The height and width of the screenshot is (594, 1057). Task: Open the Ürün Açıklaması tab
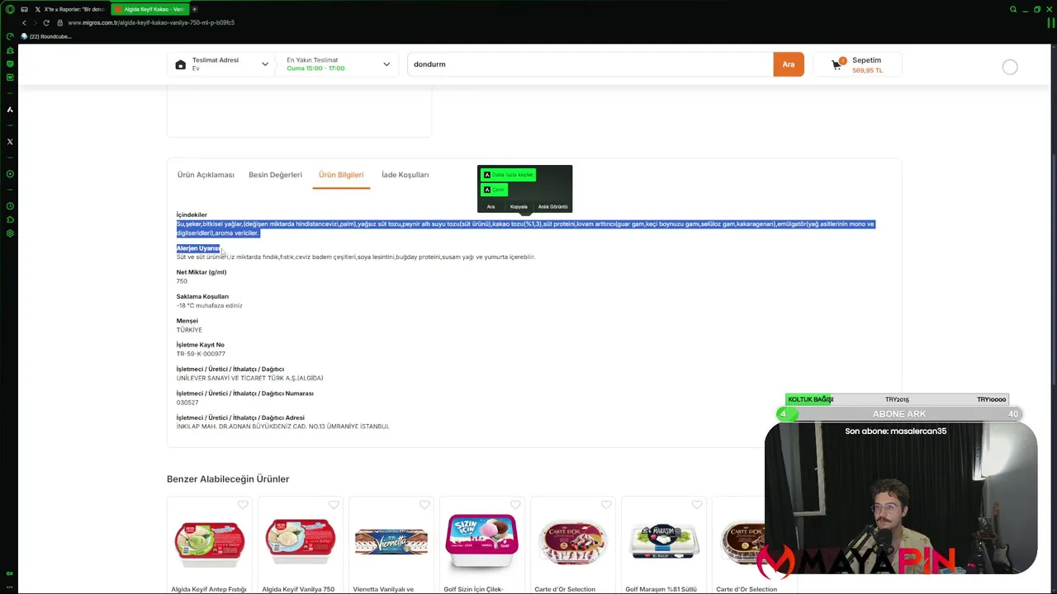point(206,175)
